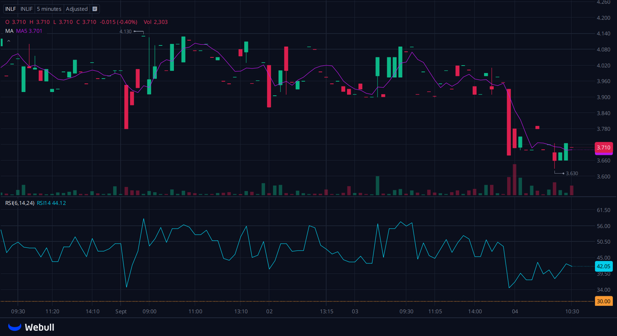Open the 5 minutes interval dropdown
This screenshot has width=617, height=336.
(50, 9)
